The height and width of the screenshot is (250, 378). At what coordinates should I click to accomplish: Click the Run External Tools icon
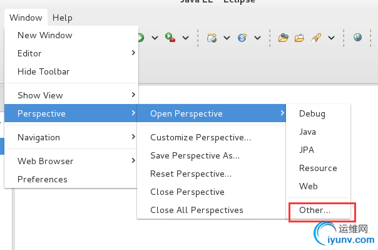pos(170,38)
